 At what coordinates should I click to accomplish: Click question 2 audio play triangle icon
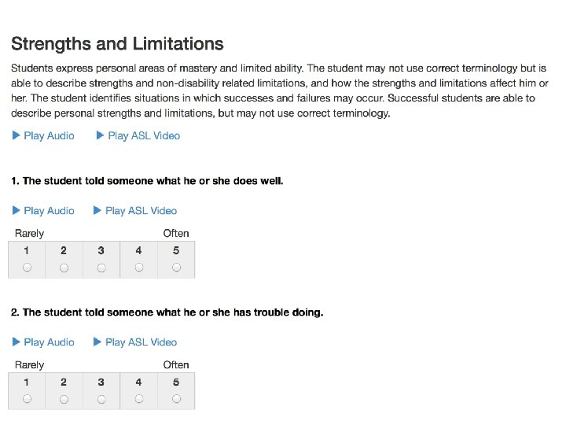coord(16,342)
